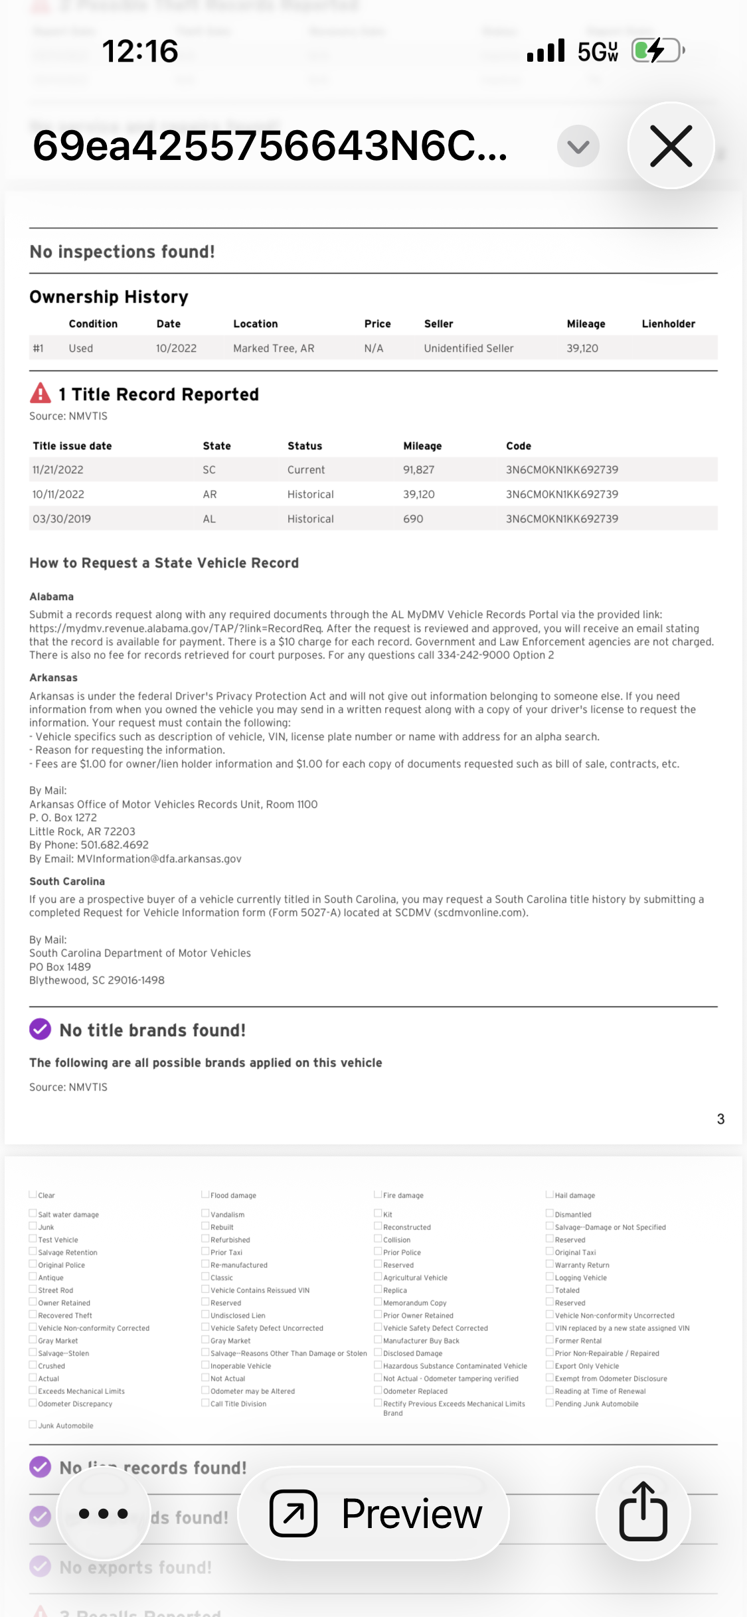Tap the document title 69ea4255756643N6C

[270, 146]
